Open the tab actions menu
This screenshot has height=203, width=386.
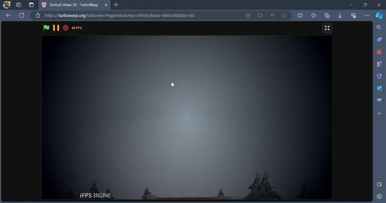click(x=31, y=5)
